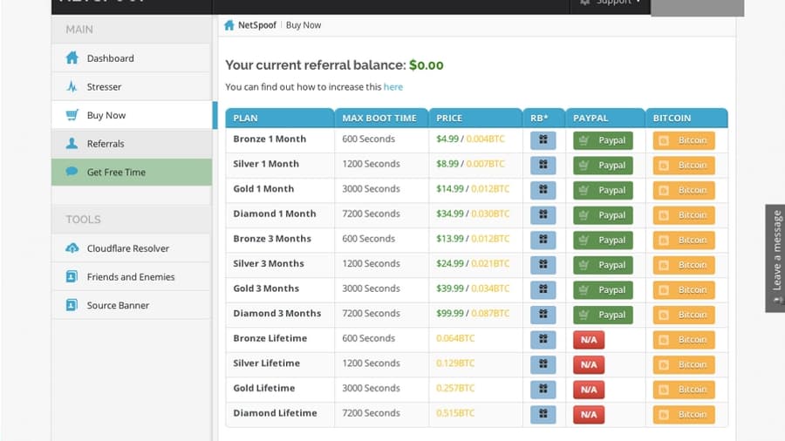The width and height of the screenshot is (785, 441).
Task: Open Get Free Time in sidebar
Action: coord(132,172)
